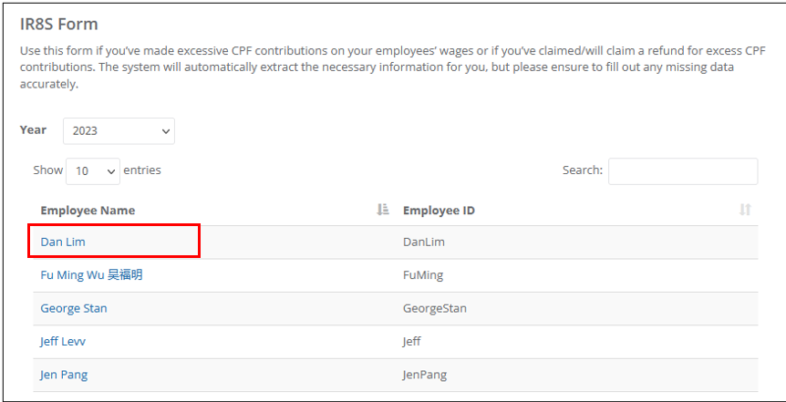Click the GeorgeStan employee ID cell
786x402 pixels.
(x=435, y=308)
